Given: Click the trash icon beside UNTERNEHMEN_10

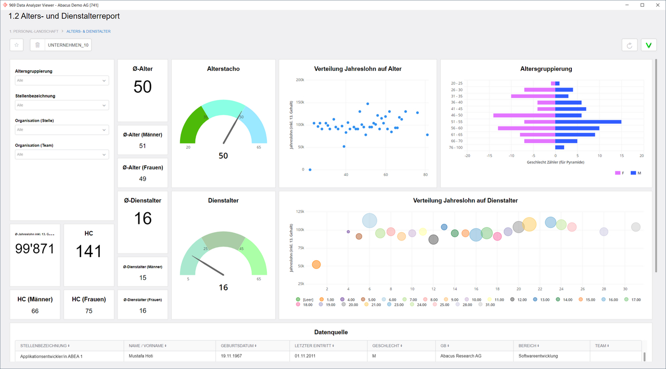Looking at the screenshot, I should point(37,45).
